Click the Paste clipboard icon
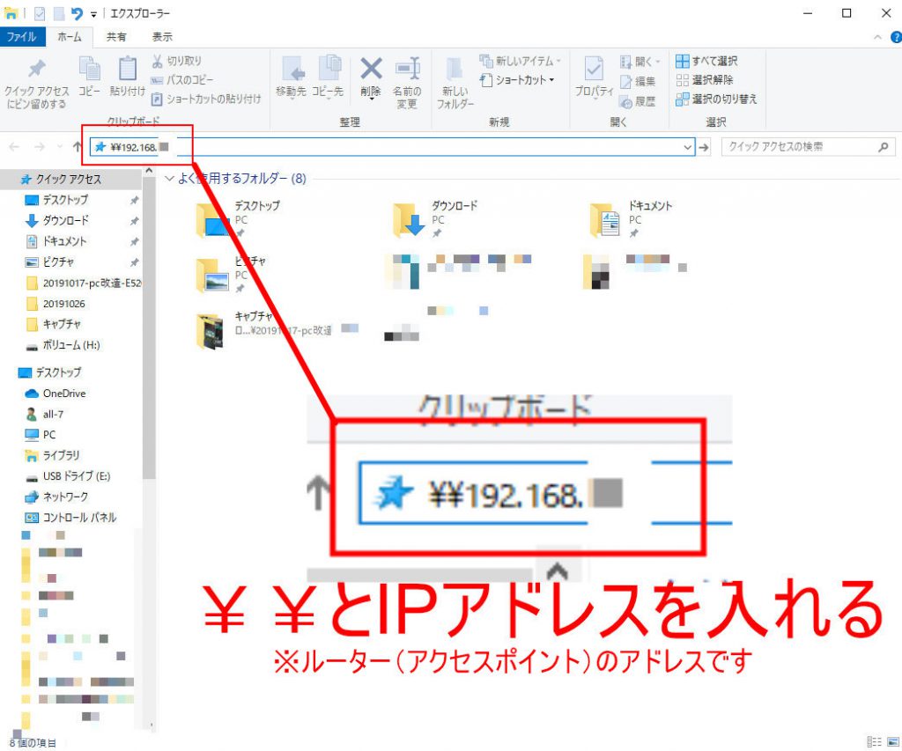 tap(128, 70)
